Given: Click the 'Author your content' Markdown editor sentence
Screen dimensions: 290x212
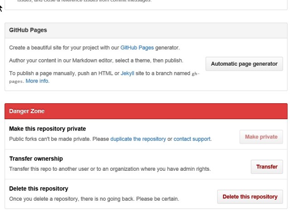Looking at the screenshot, I should point(96,60).
